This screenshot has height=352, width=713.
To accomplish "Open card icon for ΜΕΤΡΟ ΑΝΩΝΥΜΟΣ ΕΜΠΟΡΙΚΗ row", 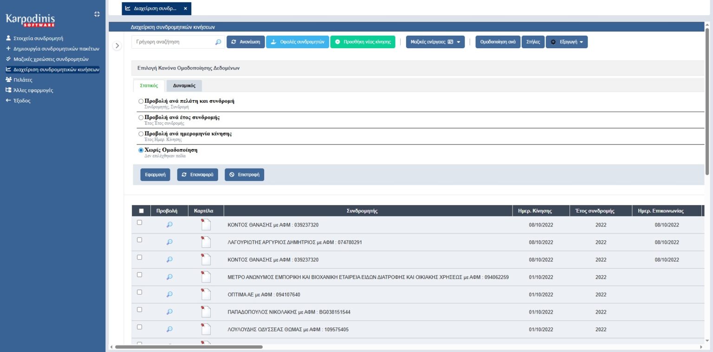I will pyautogui.click(x=206, y=277).
